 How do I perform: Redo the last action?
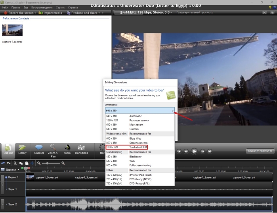[x=9, y=163]
